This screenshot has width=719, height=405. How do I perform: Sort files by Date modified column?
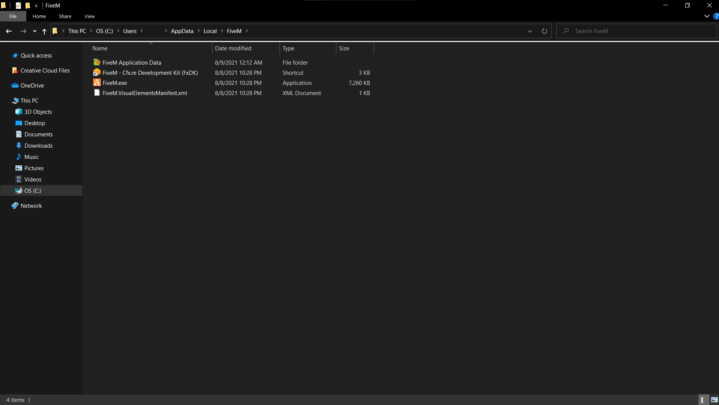click(246, 48)
